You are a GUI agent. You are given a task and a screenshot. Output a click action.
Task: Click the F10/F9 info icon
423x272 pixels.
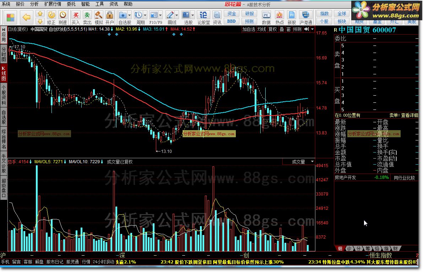154,15
